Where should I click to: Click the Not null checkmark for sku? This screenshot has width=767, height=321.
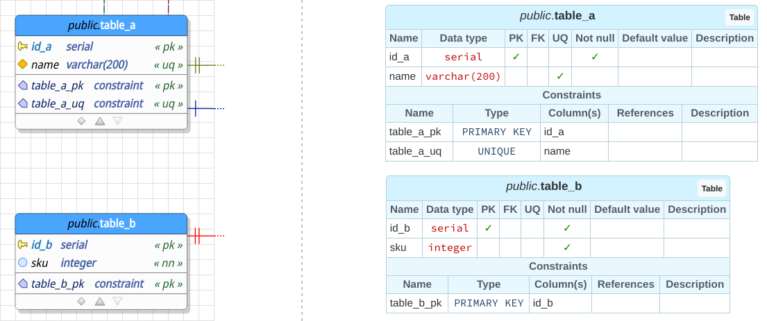[x=567, y=248]
